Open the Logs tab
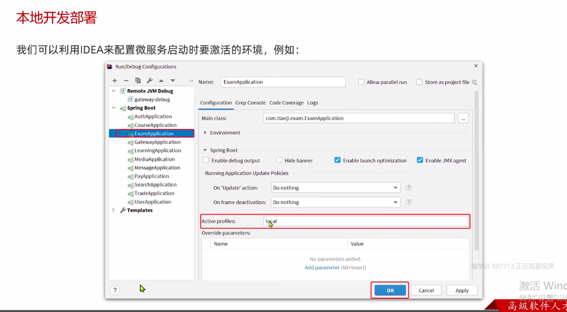The image size is (567, 312). click(312, 103)
